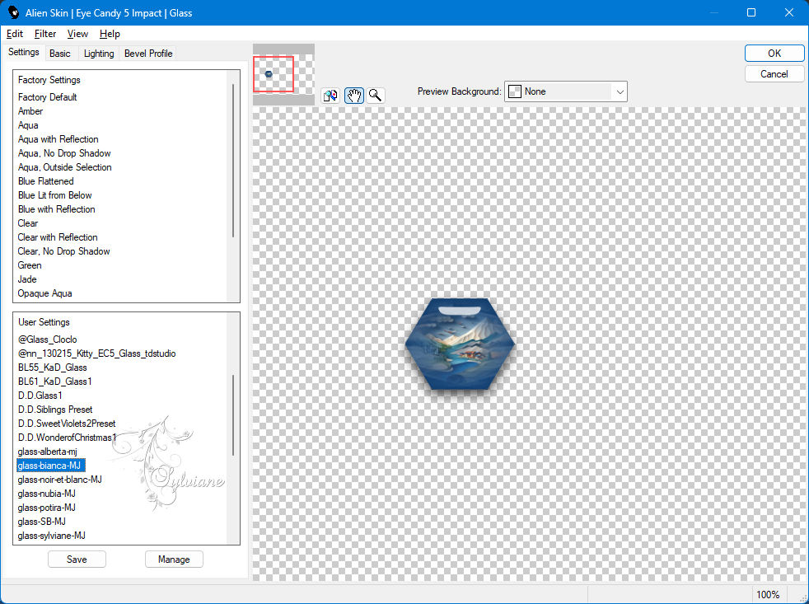Maximize the Eye Candy window
This screenshot has height=604, width=809.
(751, 12)
